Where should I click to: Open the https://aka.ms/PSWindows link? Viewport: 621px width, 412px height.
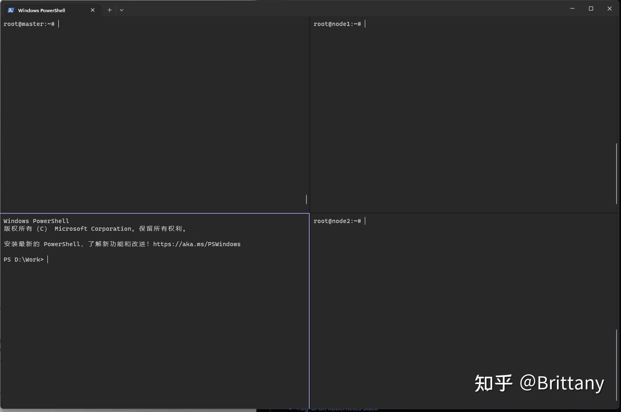[197, 244]
